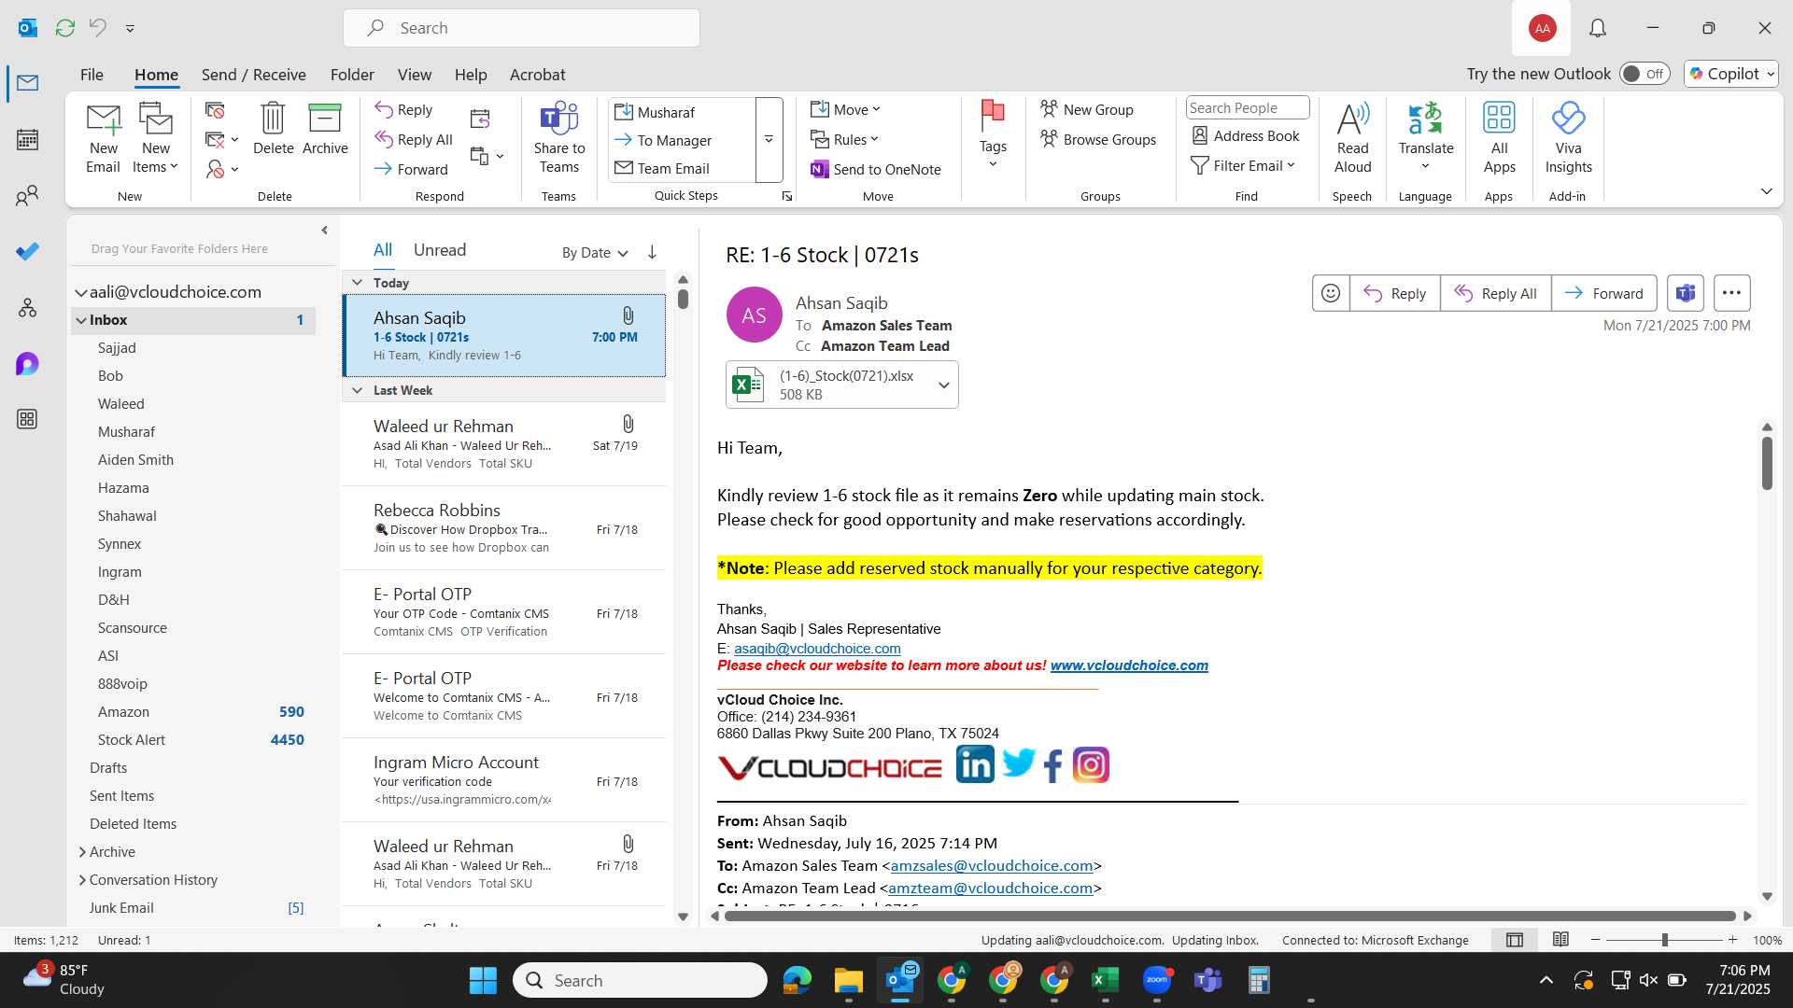1793x1008 pixels.
Task: Click Send to OneNote icon
Action: 876,169
